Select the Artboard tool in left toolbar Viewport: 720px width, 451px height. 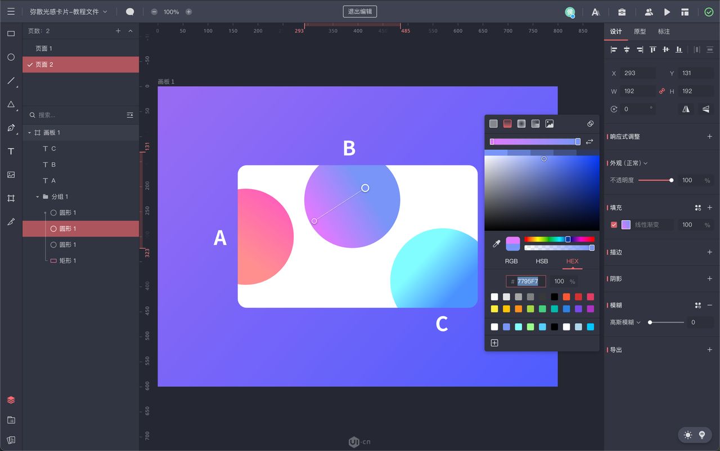(x=11, y=198)
